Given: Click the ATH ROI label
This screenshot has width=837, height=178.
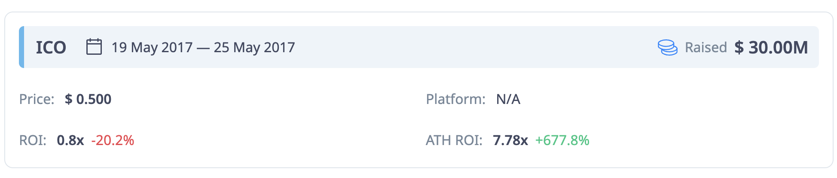Looking at the screenshot, I should tap(454, 140).
